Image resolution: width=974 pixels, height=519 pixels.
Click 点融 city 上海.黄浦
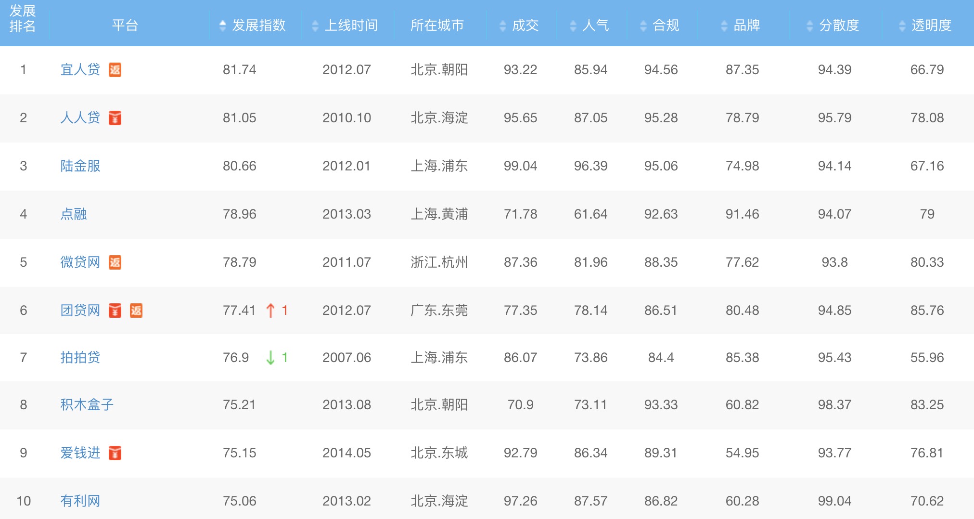439,214
